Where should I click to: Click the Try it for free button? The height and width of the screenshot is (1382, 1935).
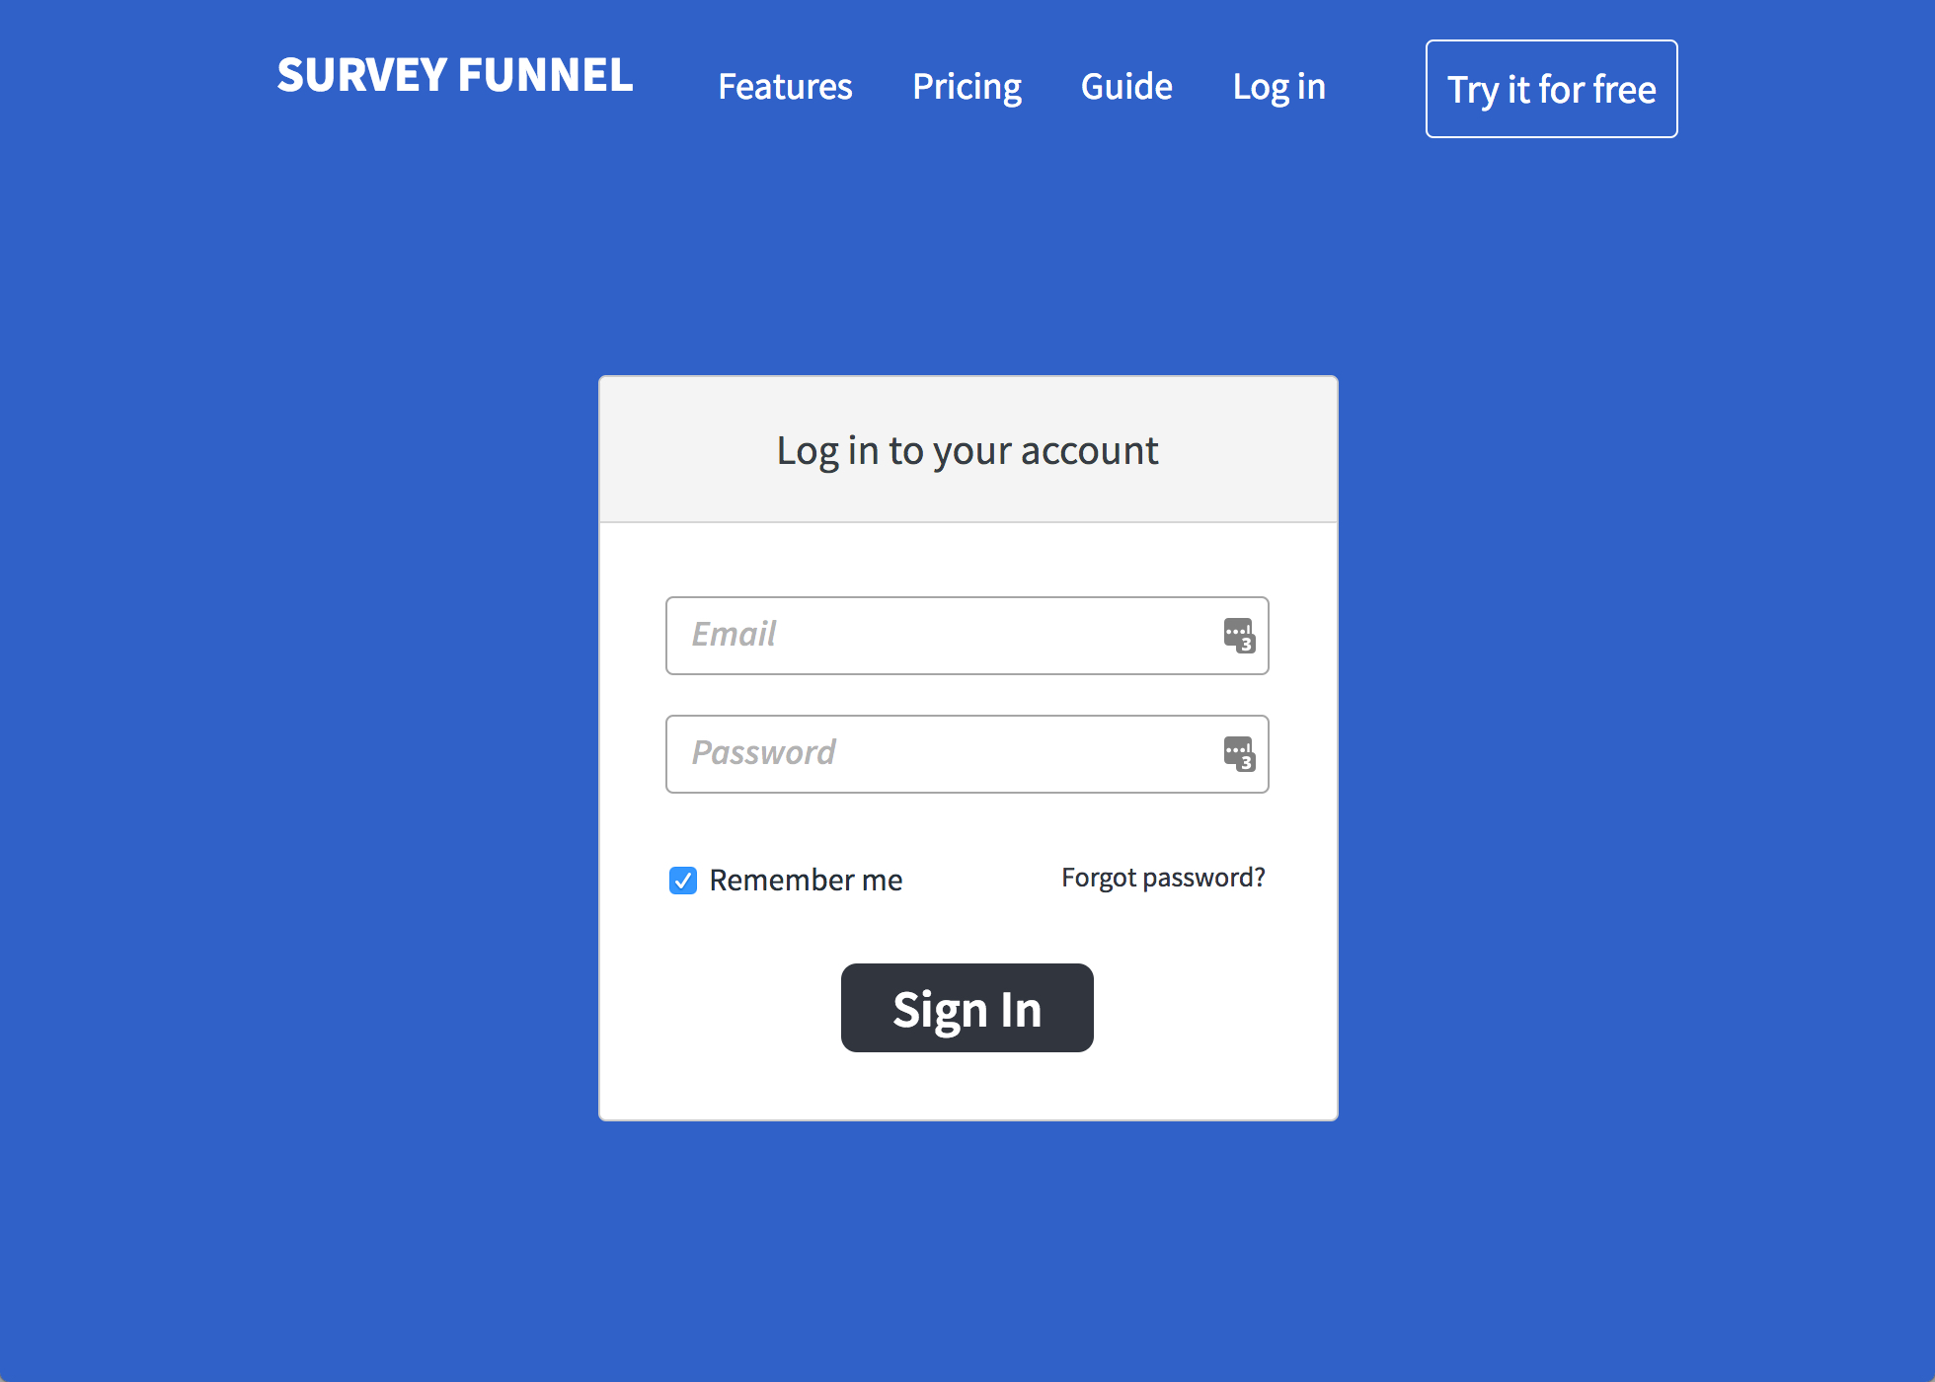(1550, 88)
